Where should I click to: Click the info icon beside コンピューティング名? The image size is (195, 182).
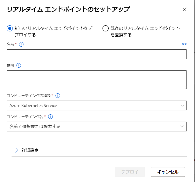pos(50,116)
